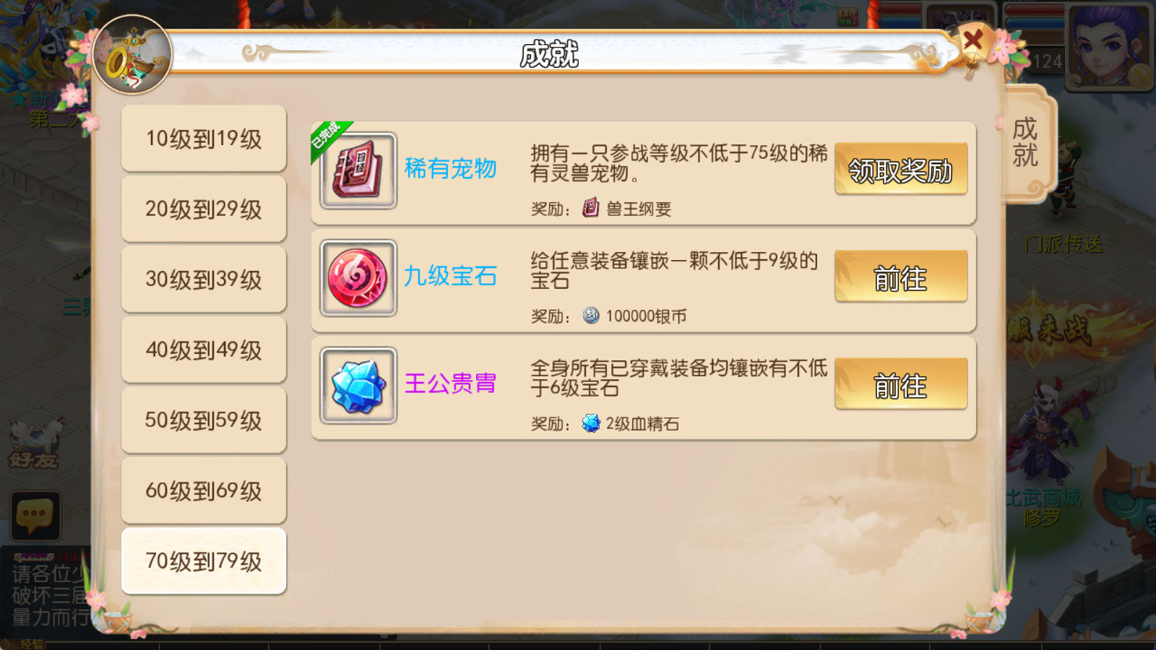Switch to 30级到39级 achievements
1156x650 pixels.
coord(204,279)
